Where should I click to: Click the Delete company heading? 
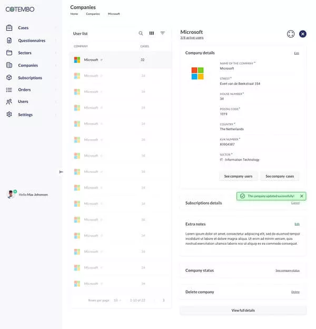click(x=200, y=292)
